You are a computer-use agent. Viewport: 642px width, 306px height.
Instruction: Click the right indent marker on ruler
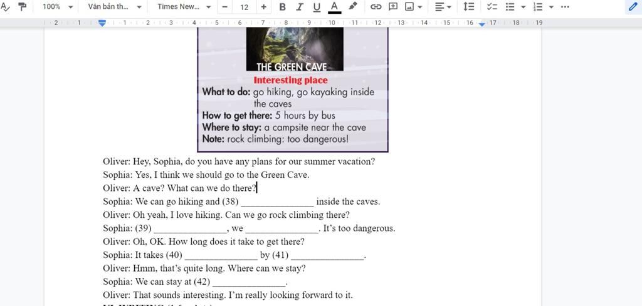tap(482, 24)
